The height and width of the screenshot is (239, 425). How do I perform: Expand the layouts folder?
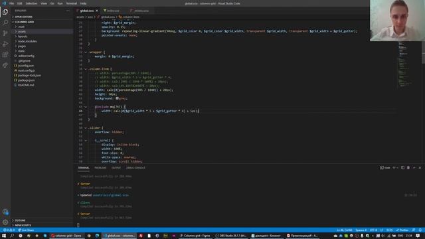[x=42, y=37]
